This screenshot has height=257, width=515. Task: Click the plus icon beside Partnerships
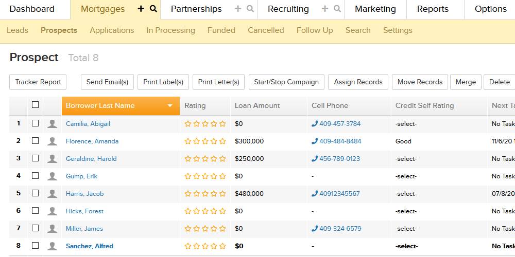[238, 9]
